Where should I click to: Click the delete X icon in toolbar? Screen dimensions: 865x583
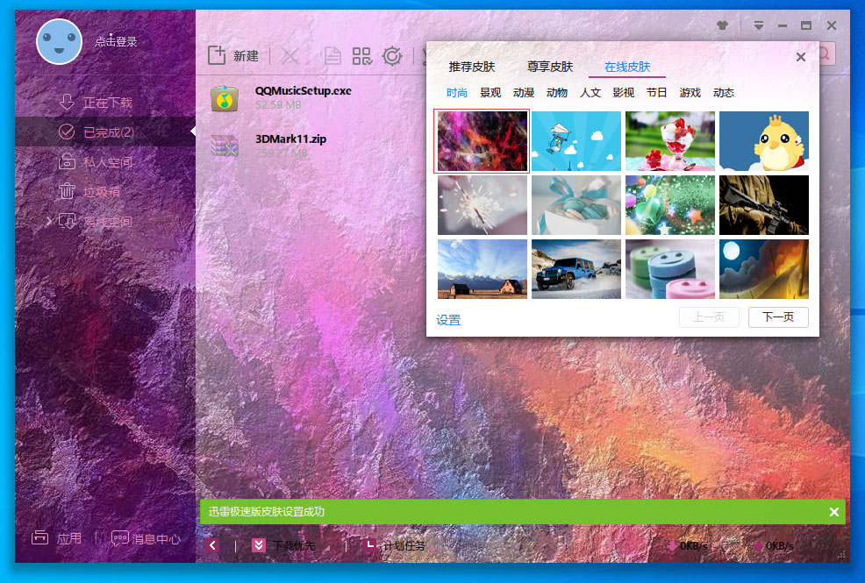[291, 55]
